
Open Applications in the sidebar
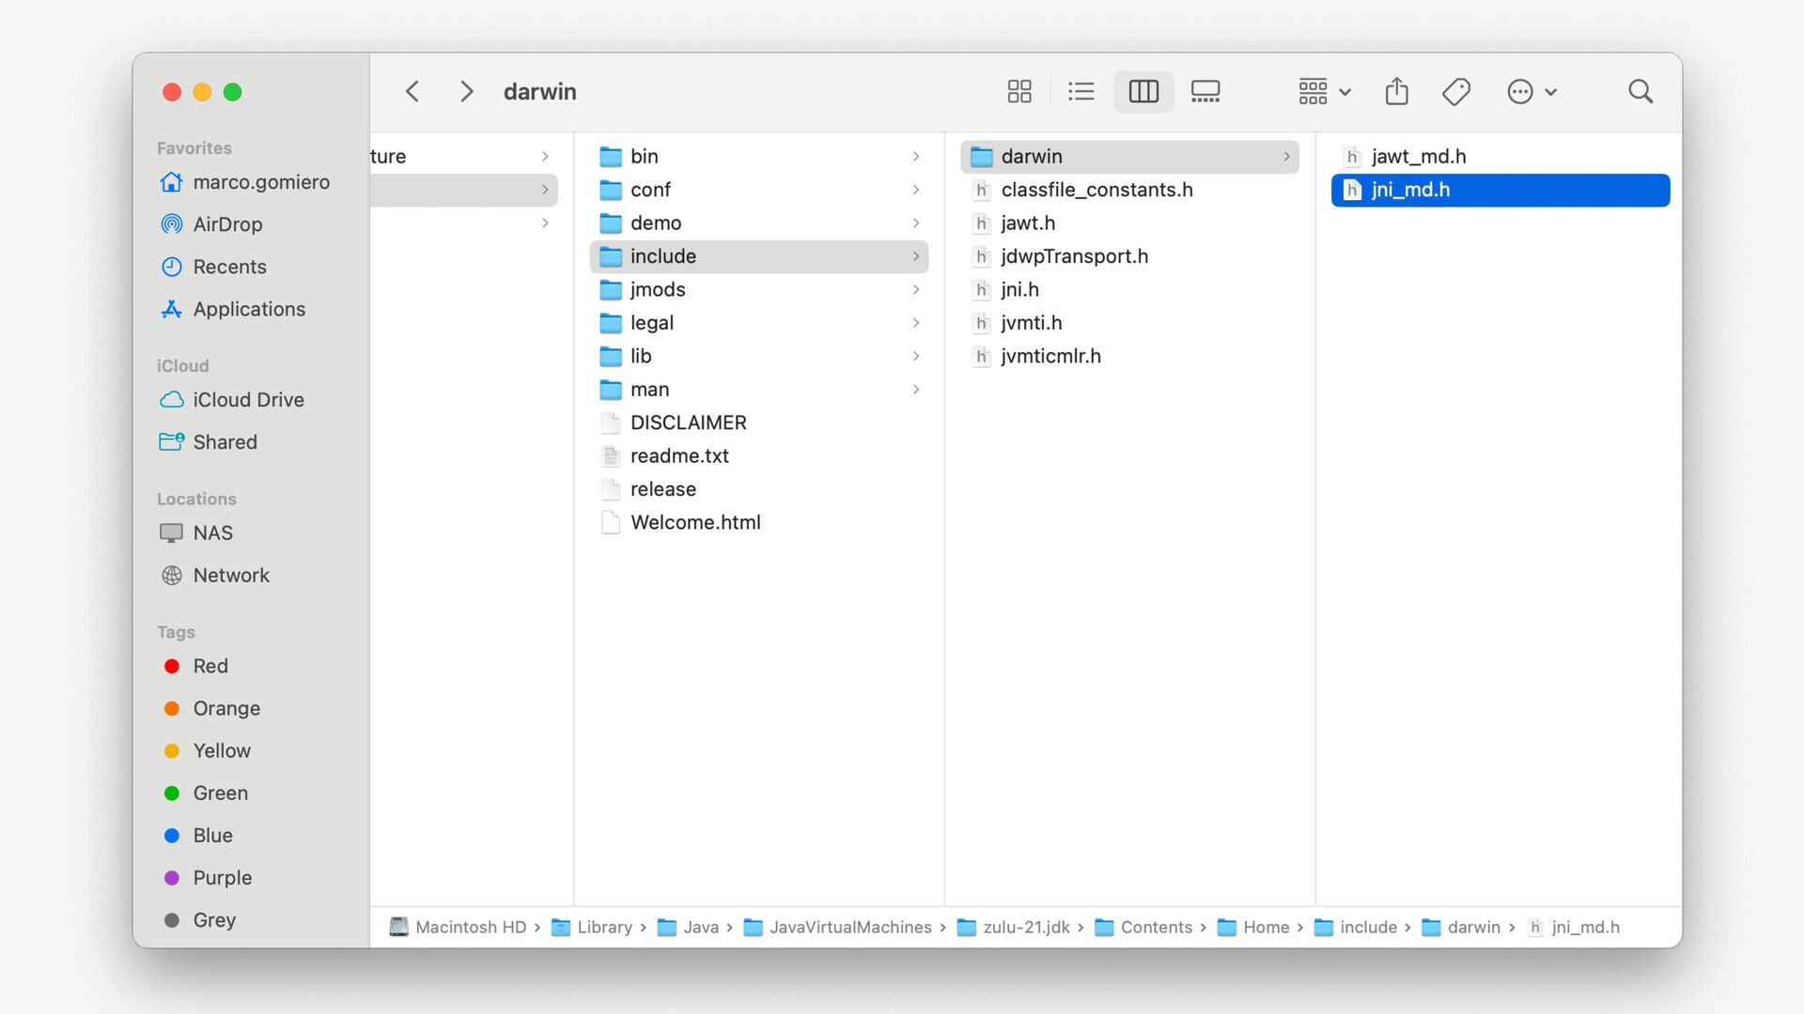[x=249, y=309]
